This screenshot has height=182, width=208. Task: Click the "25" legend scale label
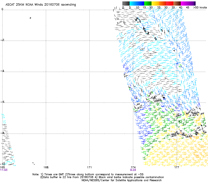click(159, 8)
